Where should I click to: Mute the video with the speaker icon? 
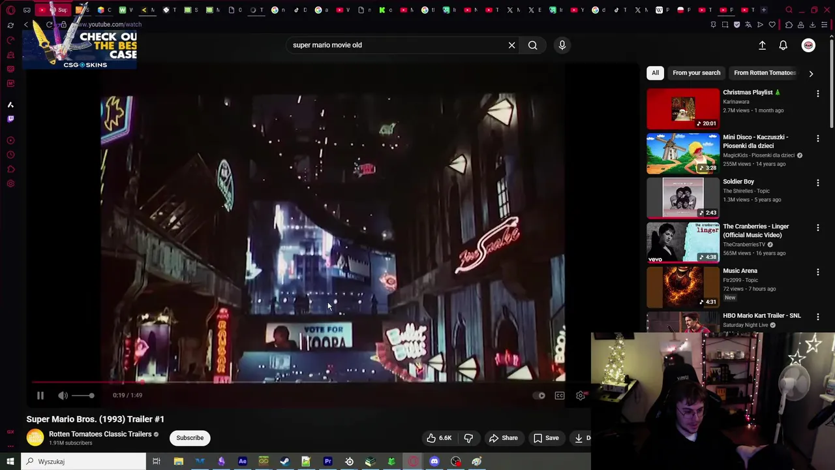63,396
